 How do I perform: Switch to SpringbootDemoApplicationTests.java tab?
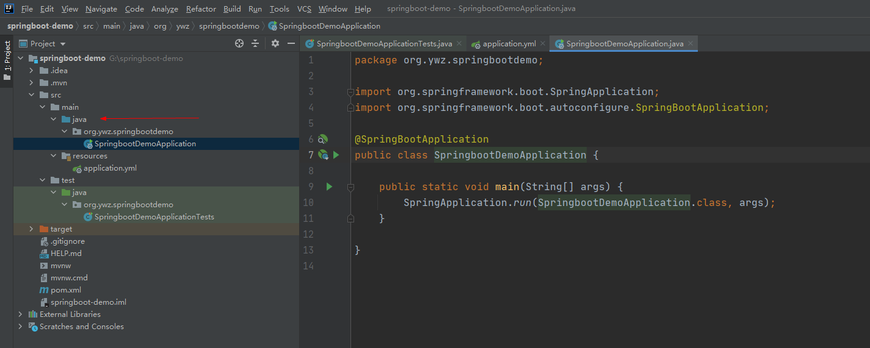tap(385, 44)
